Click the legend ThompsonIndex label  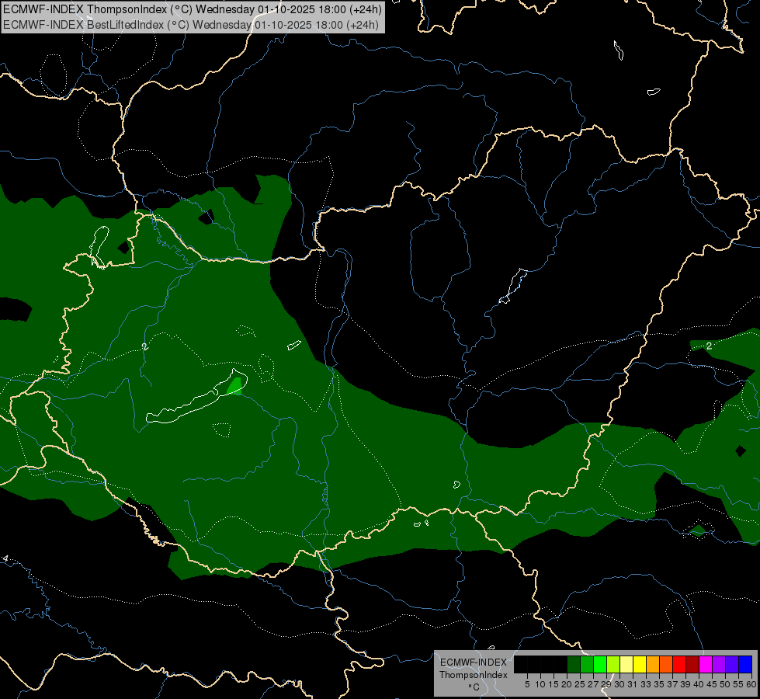(x=473, y=675)
